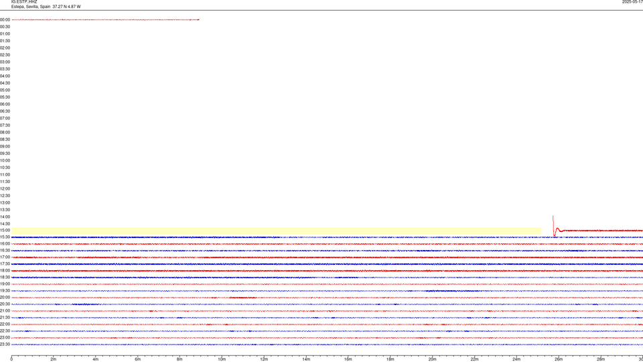Screen dimensions: 643x362
Task: Select the 14:00 time label
Action: tap(5, 217)
